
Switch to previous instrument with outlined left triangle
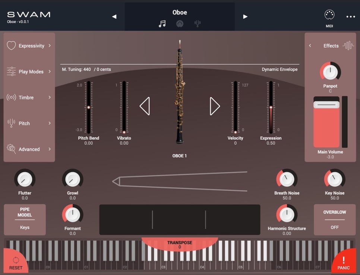pyautogui.click(x=145, y=106)
